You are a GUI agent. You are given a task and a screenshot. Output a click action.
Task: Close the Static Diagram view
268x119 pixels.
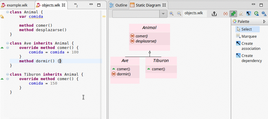coord(164,5)
